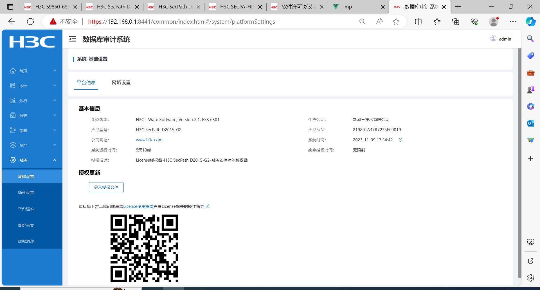The width and height of the screenshot is (540, 290).
Task: Collapse the sidebar with the hamburger icon
Action: (73, 39)
